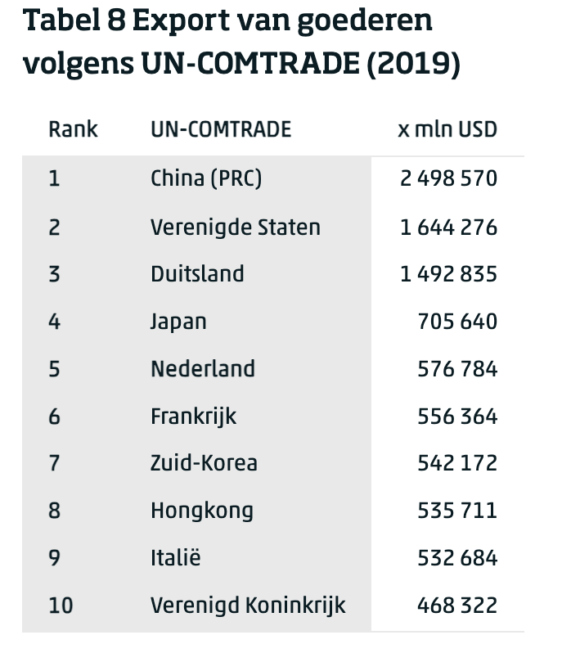Image resolution: width=571 pixels, height=653 pixels.
Task: Click the export value 2 498 570
Action: click(x=448, y=178)
